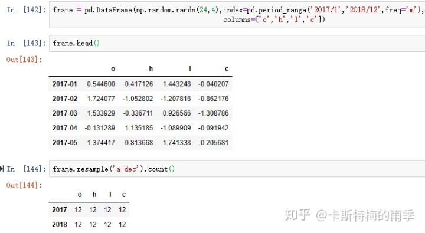This screenshot has height=233, width=425.
Task: Click column header 'h' in count table
Action: tap(94, 195)
